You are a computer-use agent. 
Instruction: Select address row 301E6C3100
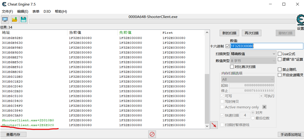click(103, 96)
